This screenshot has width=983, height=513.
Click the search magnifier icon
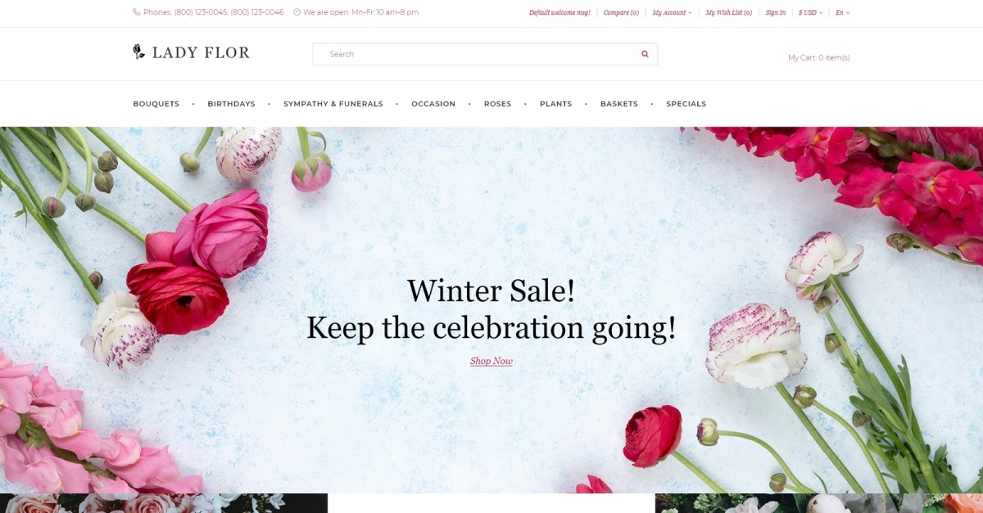[645, 54]
